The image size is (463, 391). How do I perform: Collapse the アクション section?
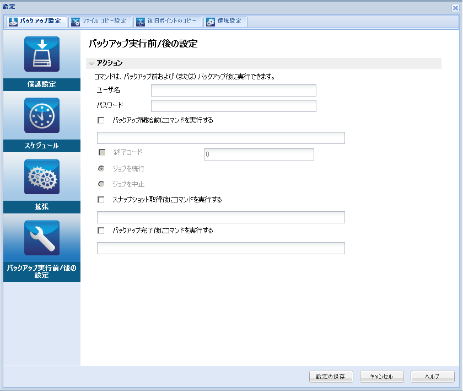tap(91, 63)
